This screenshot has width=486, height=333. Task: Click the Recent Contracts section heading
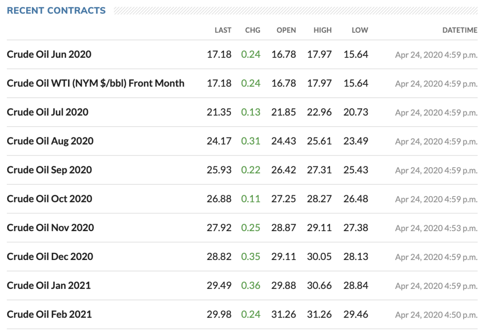pyautogui.click(x=56, y=10)
